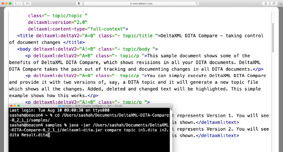Reload the page with the refresh icon
The width and height of the screenshot is (283, 152).
click(x=196, y=3)
